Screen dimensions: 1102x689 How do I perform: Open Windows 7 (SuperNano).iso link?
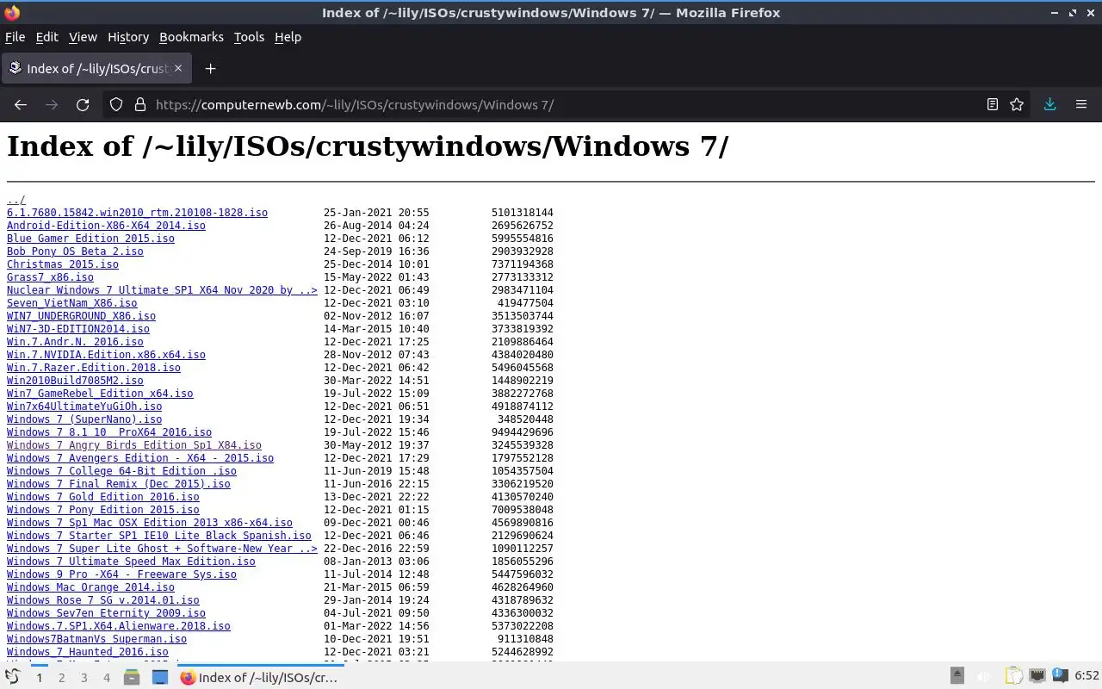[84, 419]
